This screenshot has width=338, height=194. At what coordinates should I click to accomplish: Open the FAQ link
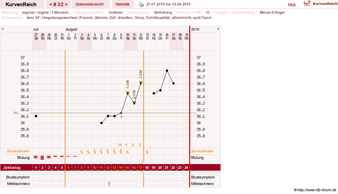click(x=291, y=5)
